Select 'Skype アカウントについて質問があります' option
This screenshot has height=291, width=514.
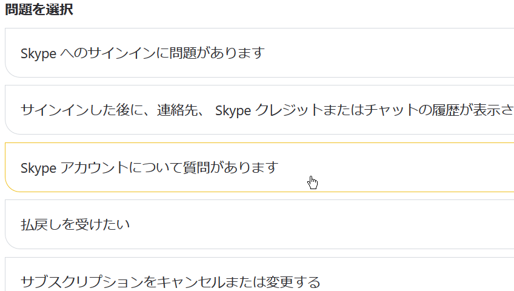click(x=259, y=167)
